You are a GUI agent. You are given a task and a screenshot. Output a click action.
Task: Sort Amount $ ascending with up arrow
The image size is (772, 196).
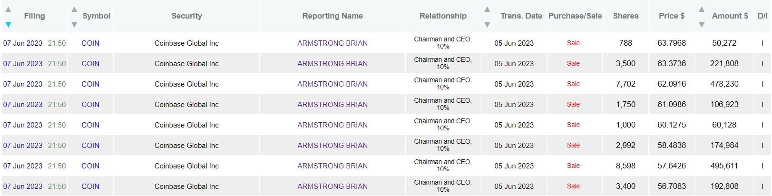tap(702, 9)
